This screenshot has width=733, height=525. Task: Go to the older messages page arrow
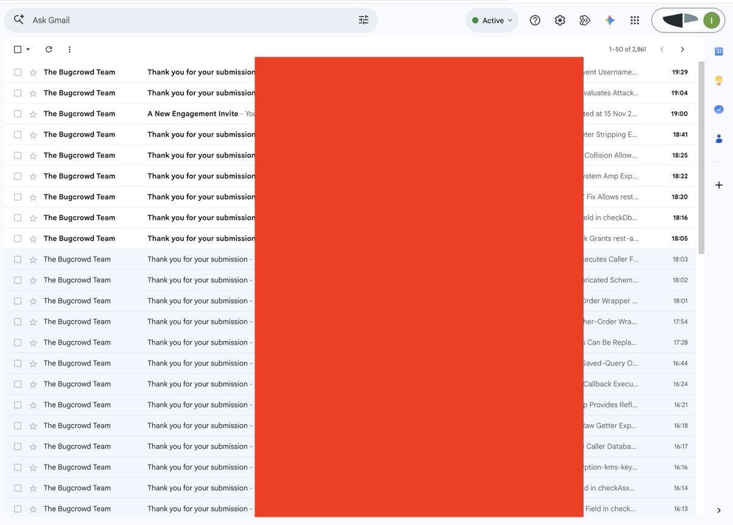pos(682,50)
